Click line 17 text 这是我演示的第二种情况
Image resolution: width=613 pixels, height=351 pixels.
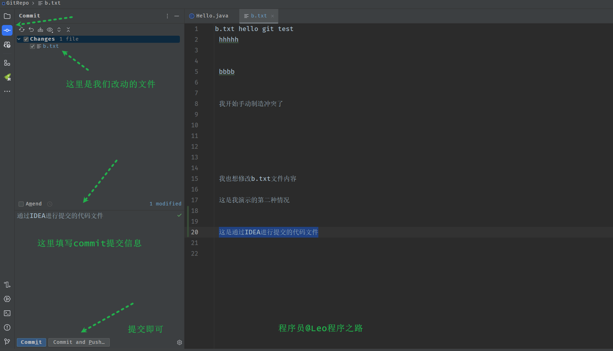254,200
